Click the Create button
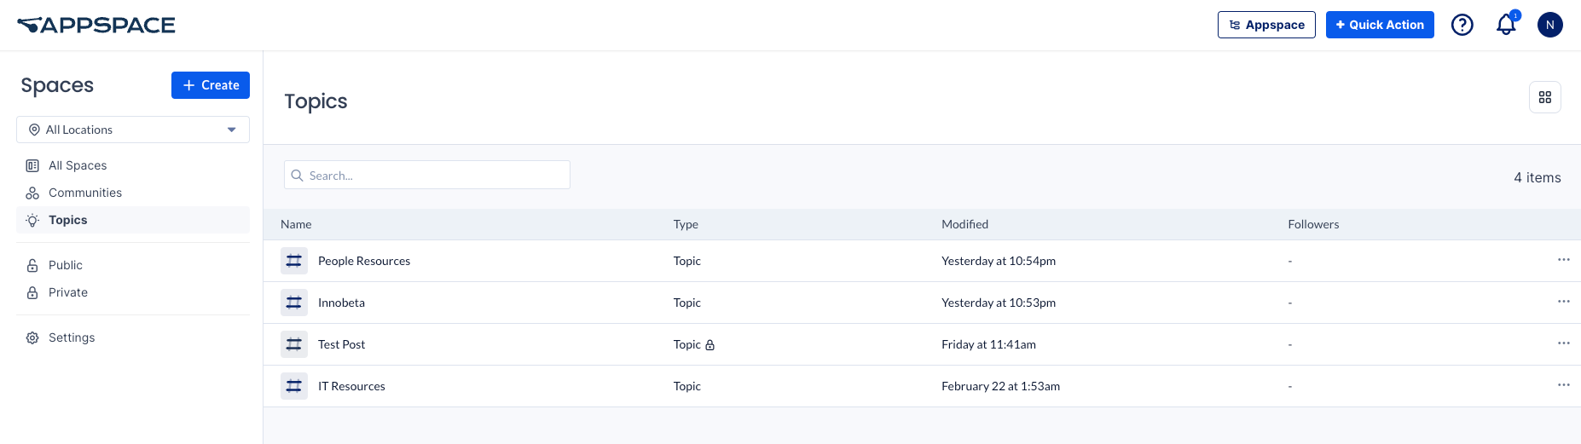The height and width of the screenshot is (444, 1581). coord(211,85)
